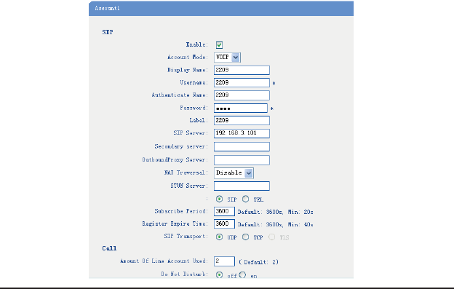Click the Username input field

point(242,82)
